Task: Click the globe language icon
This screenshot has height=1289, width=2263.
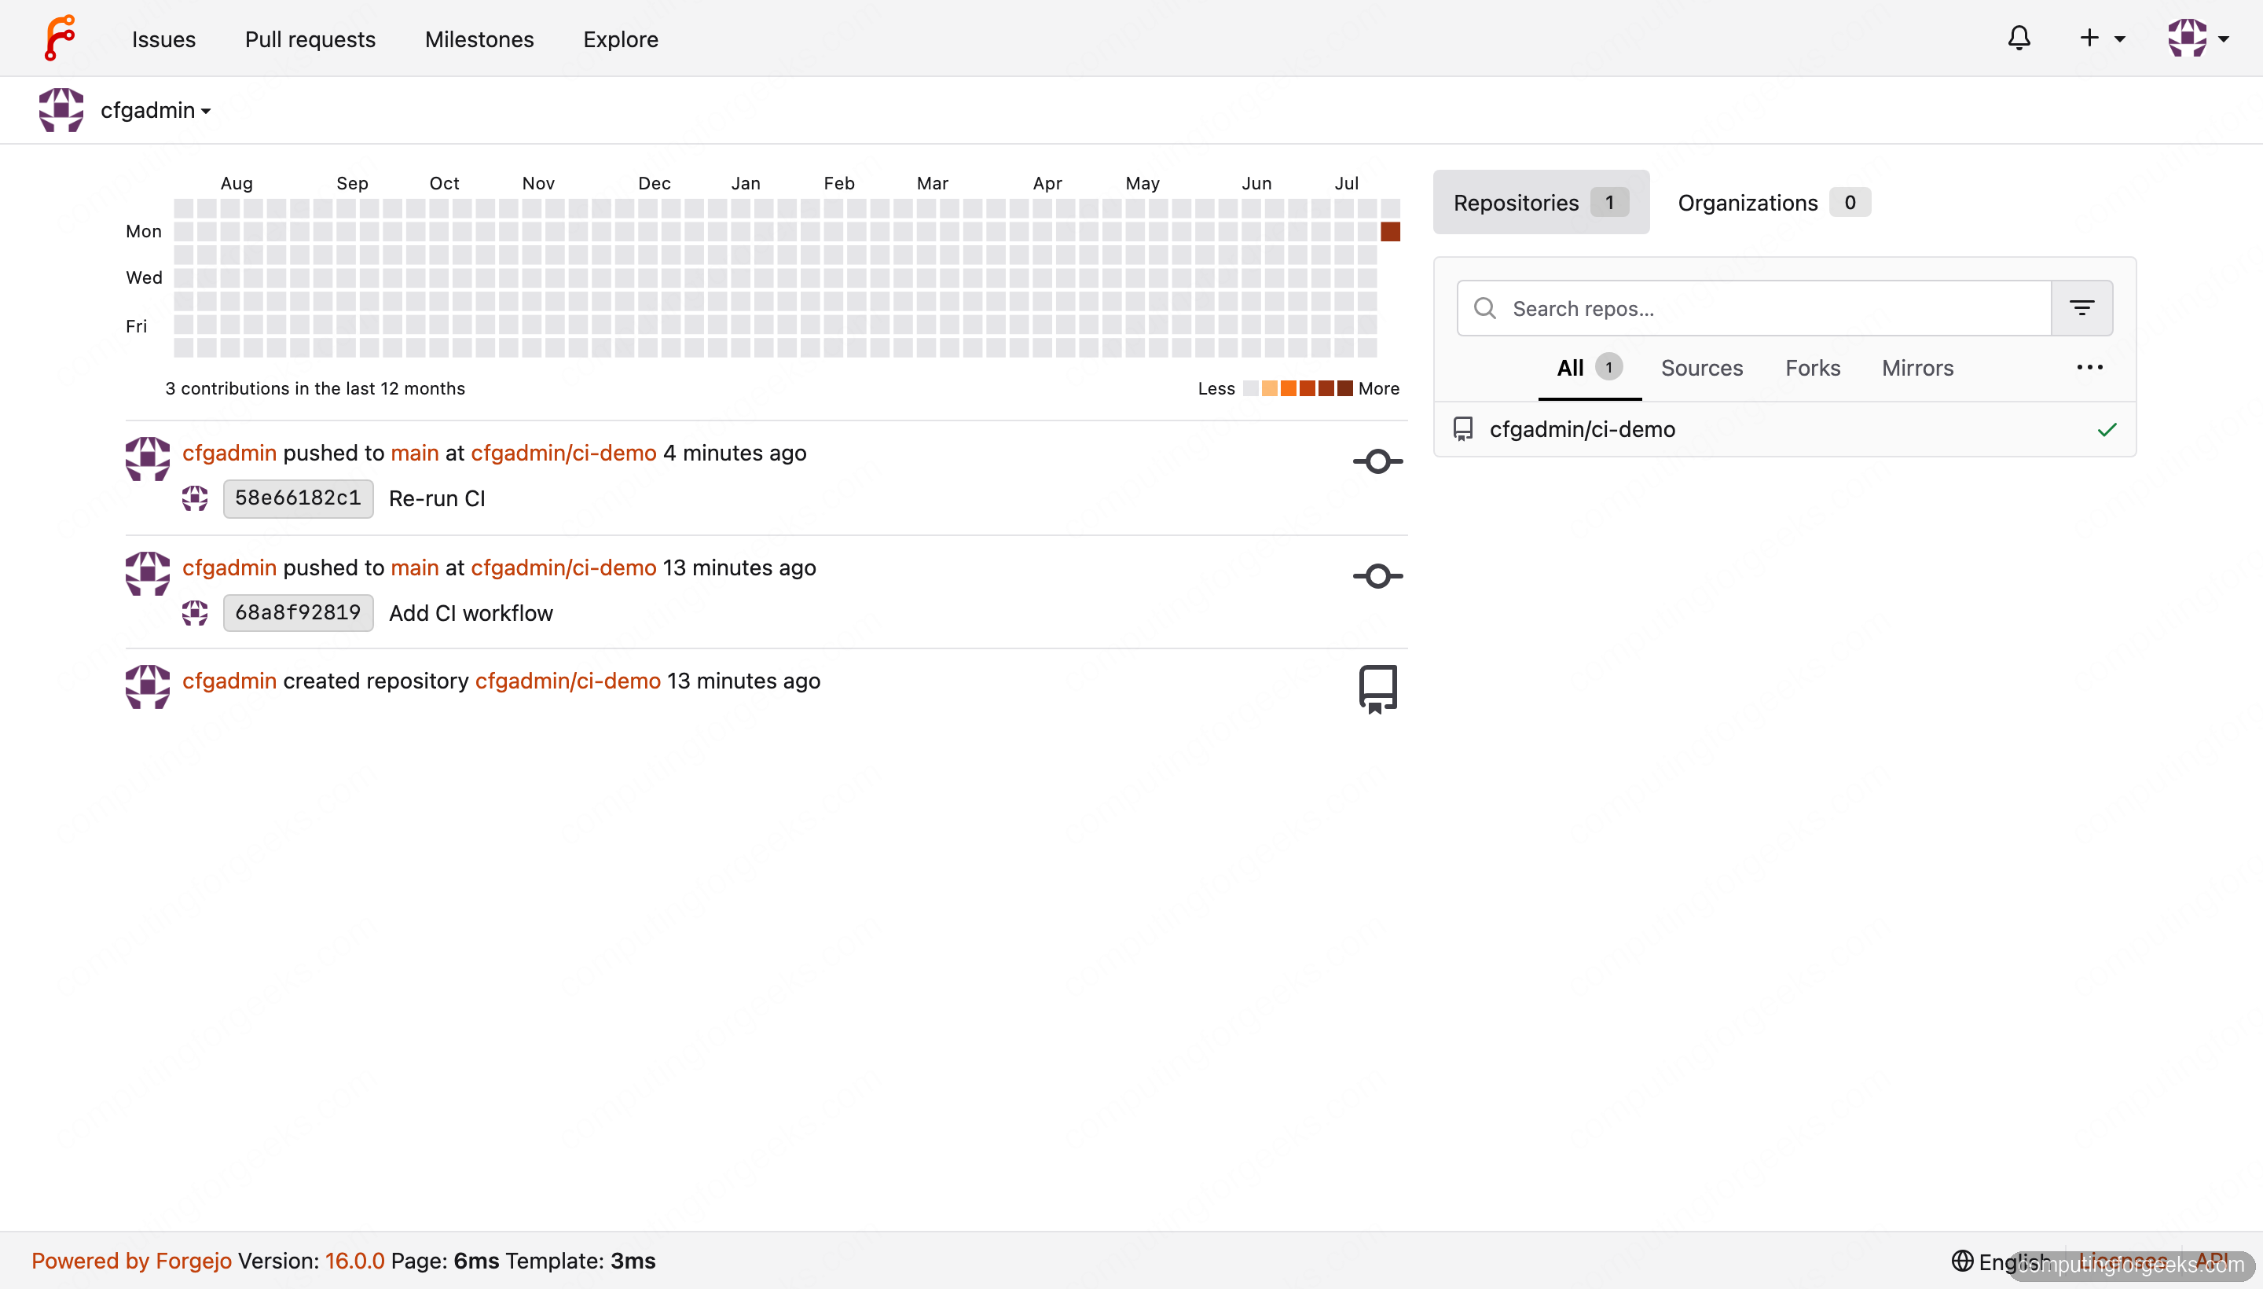Action: tap(1962, 1261)
